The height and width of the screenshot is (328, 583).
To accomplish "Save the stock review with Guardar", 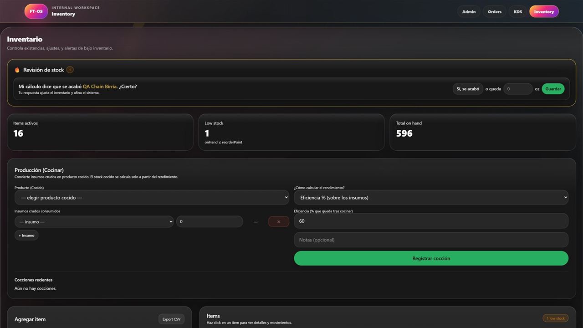I will (553, 89).
